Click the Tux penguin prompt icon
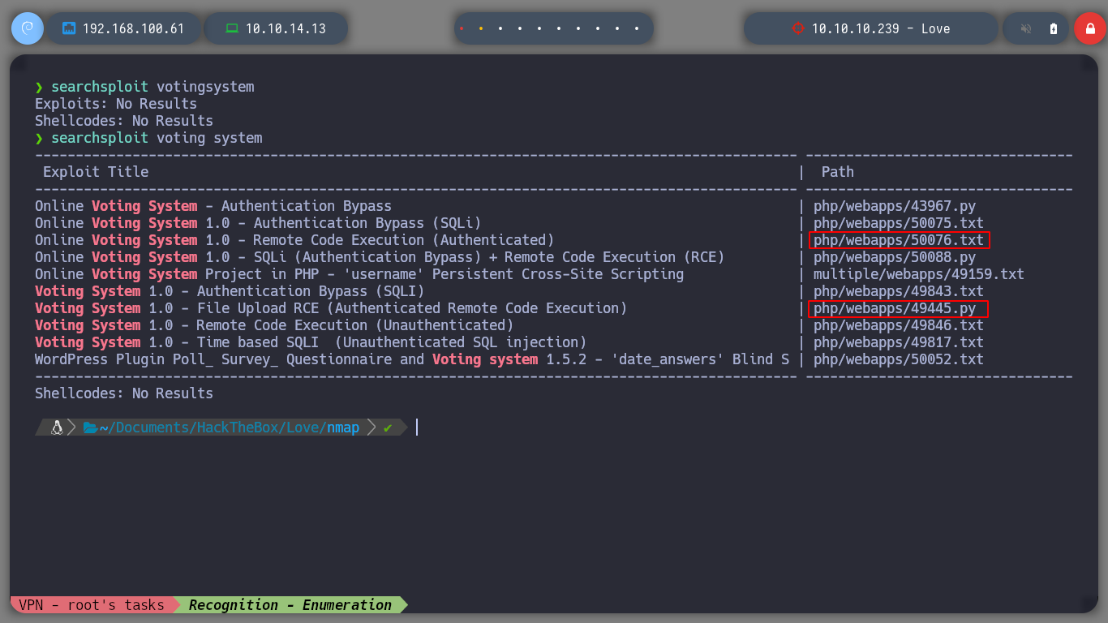 (x=57, y=428)
